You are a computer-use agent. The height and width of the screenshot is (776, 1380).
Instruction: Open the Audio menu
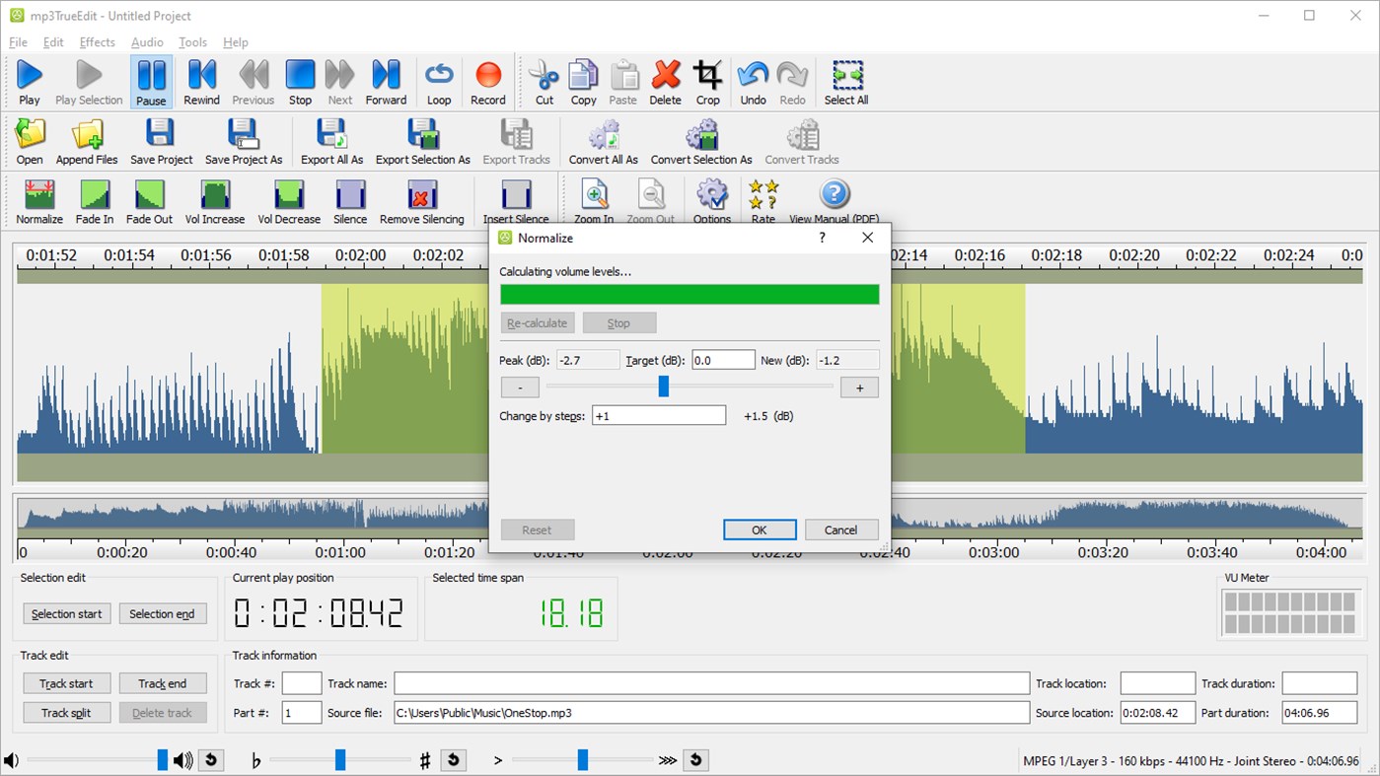pyautogui.click(x=146, y=41)
